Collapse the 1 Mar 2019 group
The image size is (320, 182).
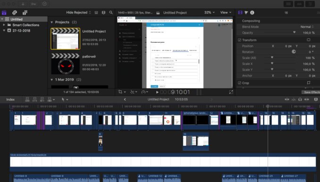click(x=51, y=80)
